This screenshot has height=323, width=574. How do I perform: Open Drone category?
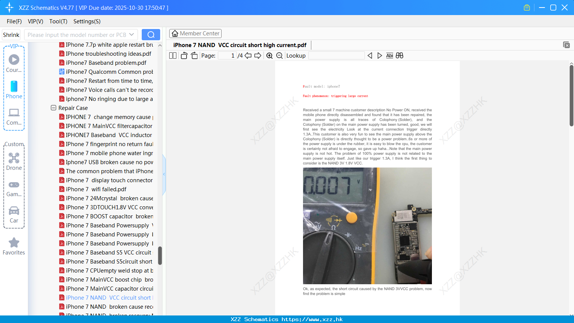pos(14,161)
